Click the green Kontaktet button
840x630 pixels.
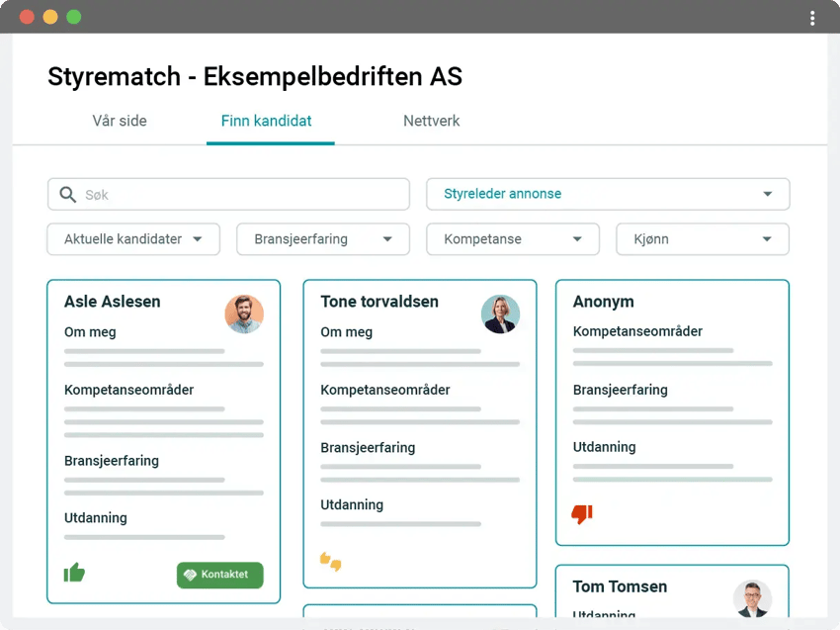[220, 575]
